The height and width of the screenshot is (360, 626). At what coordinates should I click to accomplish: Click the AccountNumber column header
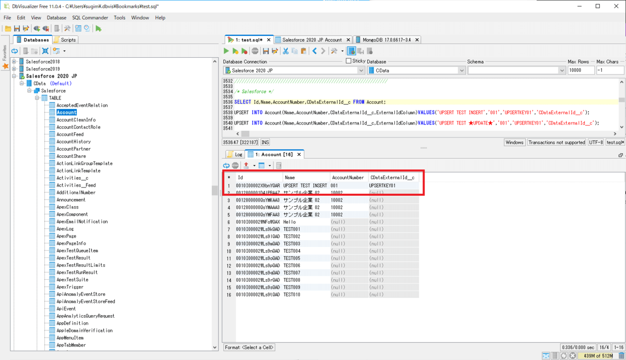348,178
